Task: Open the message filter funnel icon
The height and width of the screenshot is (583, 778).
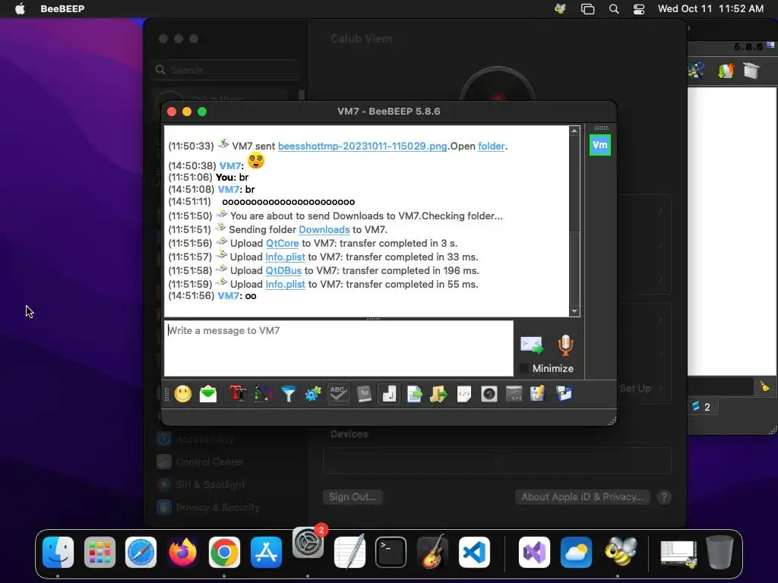Action: (288, 394)
